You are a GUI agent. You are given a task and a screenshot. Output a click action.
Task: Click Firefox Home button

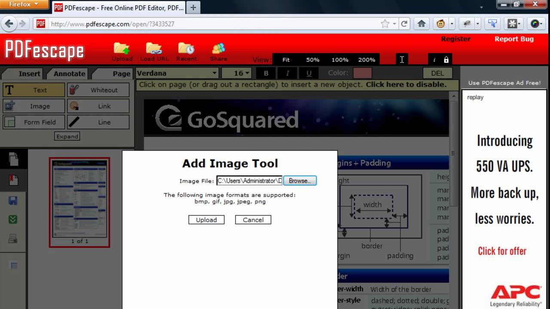click(x=422, y=24)
